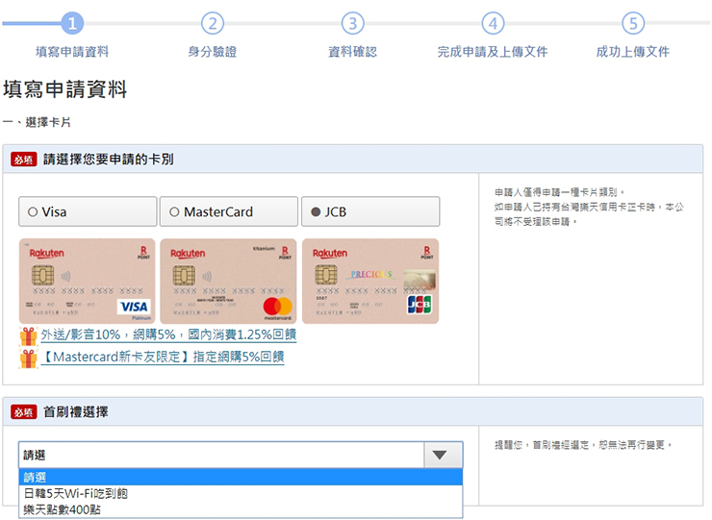Click the 首刷禮選擇 section header text

(76, 412)
